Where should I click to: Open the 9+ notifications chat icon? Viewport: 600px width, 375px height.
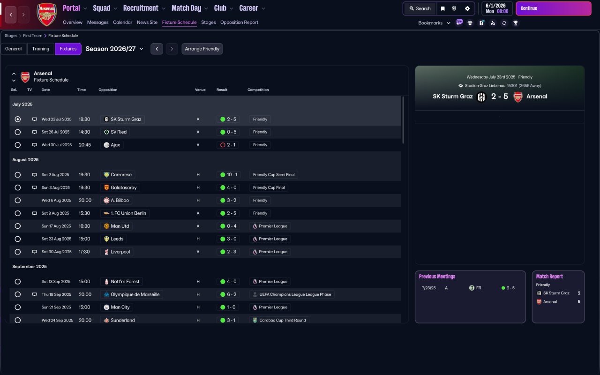pyautogui.click(x=459, y=22)
